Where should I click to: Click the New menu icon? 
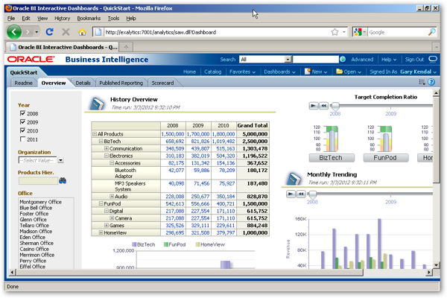[x=307, y=72]
